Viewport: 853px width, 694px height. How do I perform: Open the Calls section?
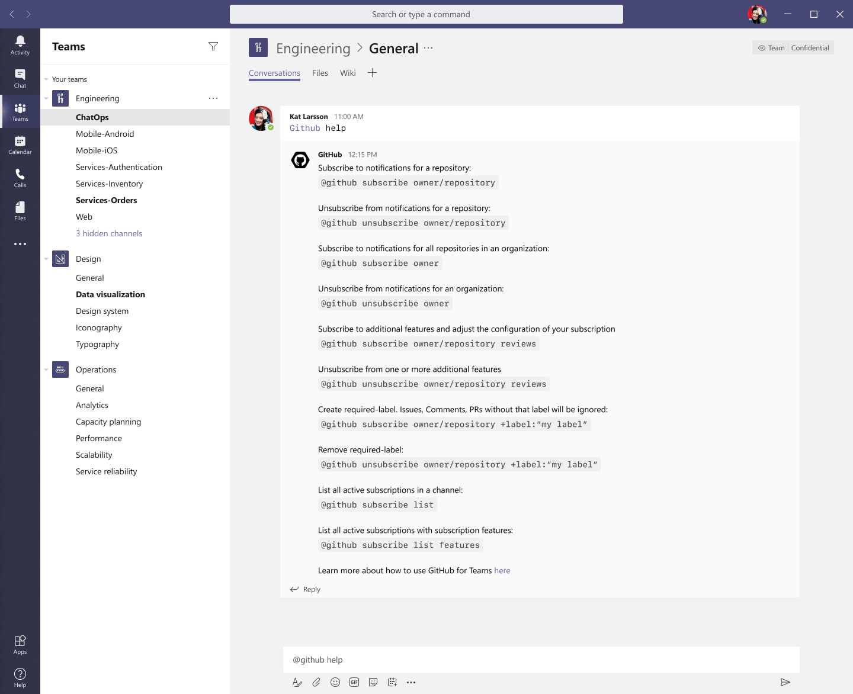(20, 177)
